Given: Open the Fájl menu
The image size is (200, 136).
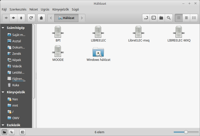Looking at the screenshot, I should [x=4, y=9].
